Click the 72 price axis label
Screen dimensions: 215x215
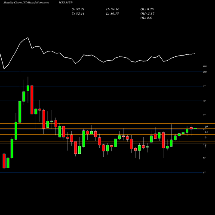click(x=204, y=158)
